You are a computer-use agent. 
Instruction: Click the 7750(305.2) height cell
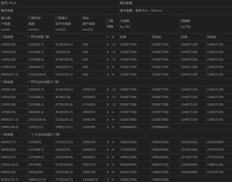pos(64,180)
